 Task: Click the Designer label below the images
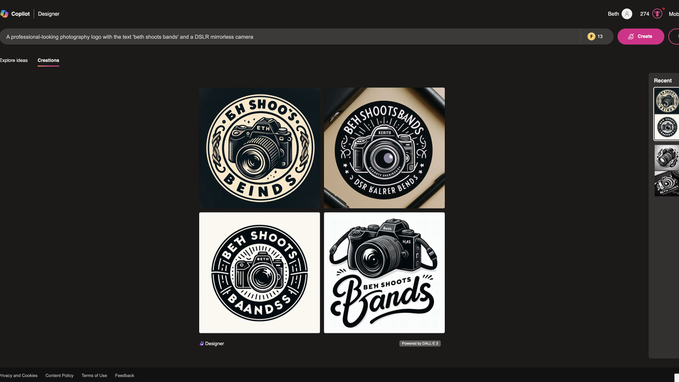pyautogui.click(x=214, y=344)
